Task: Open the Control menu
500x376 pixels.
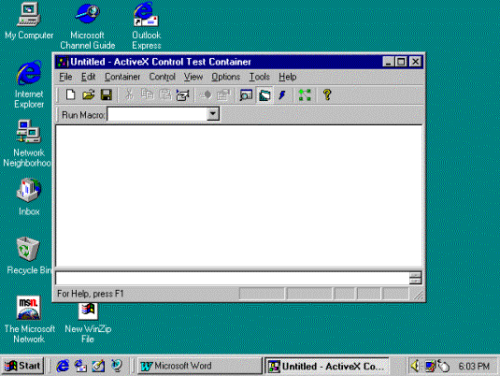Action: 163,77
